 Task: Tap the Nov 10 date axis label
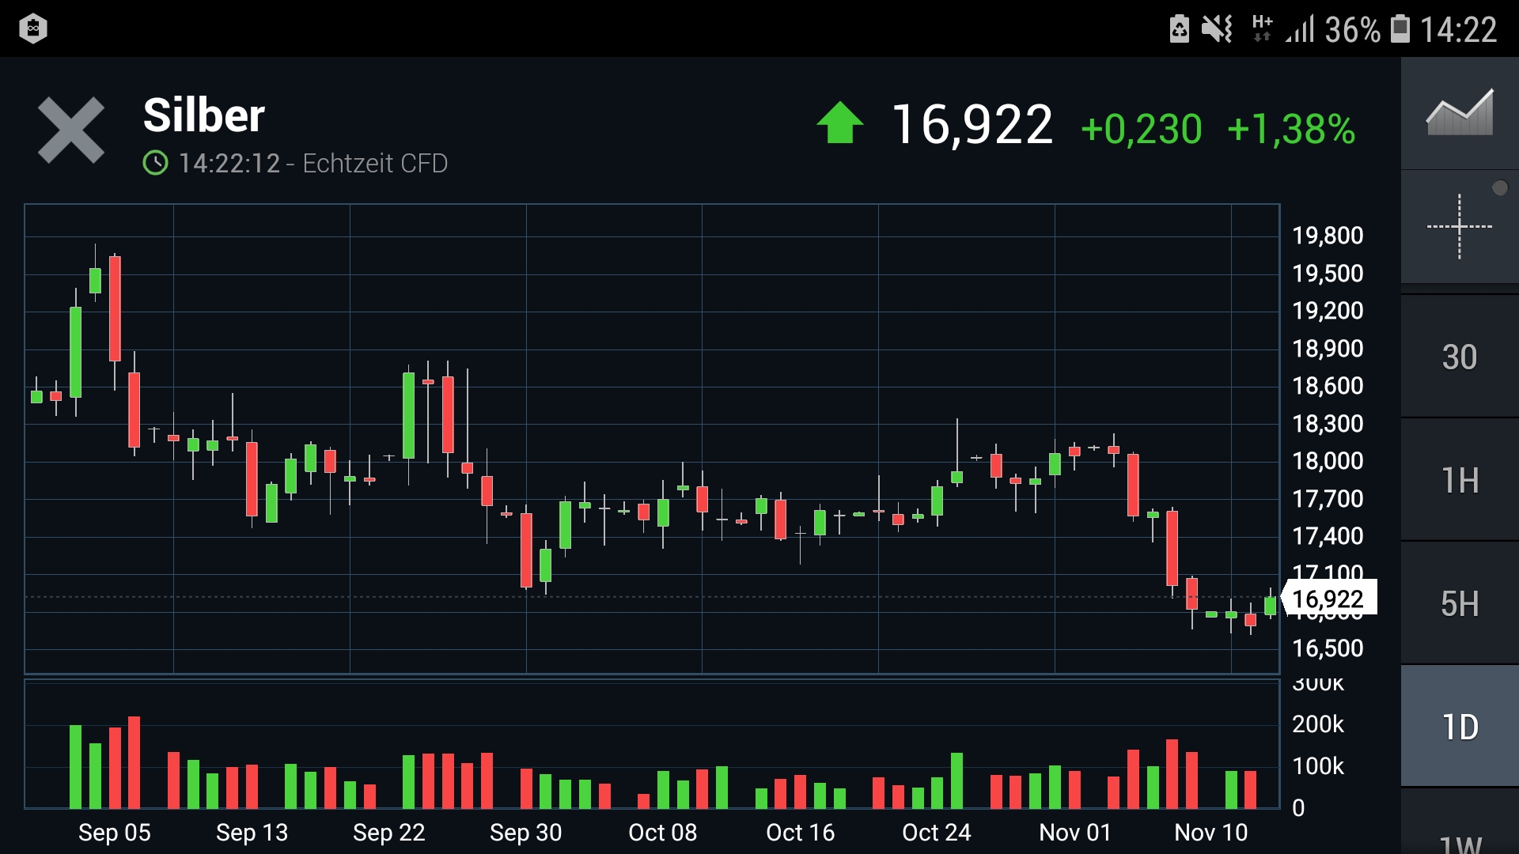pyautogui.click(x=1210, y=832)
